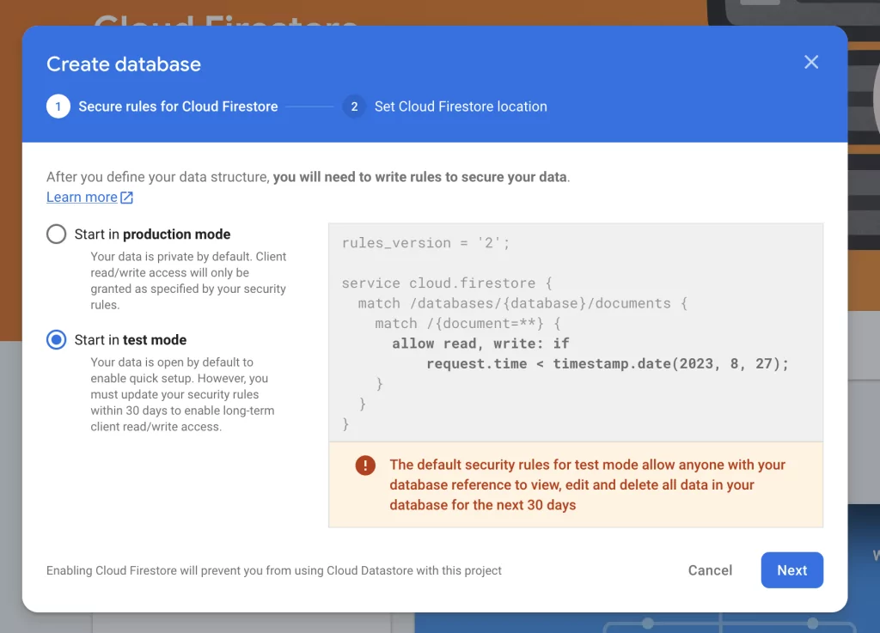Go to Set Cloud Firestore location step
Viewport: 880px width, 633px height.
pos(461,107)
